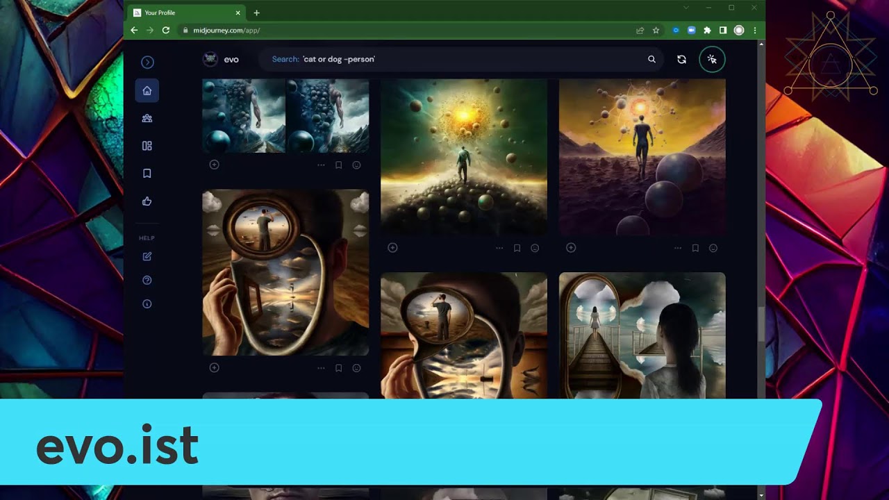889x500 pixels.
Task: Open the Chrome extensions puzzle icon
Action: [707, 31]
